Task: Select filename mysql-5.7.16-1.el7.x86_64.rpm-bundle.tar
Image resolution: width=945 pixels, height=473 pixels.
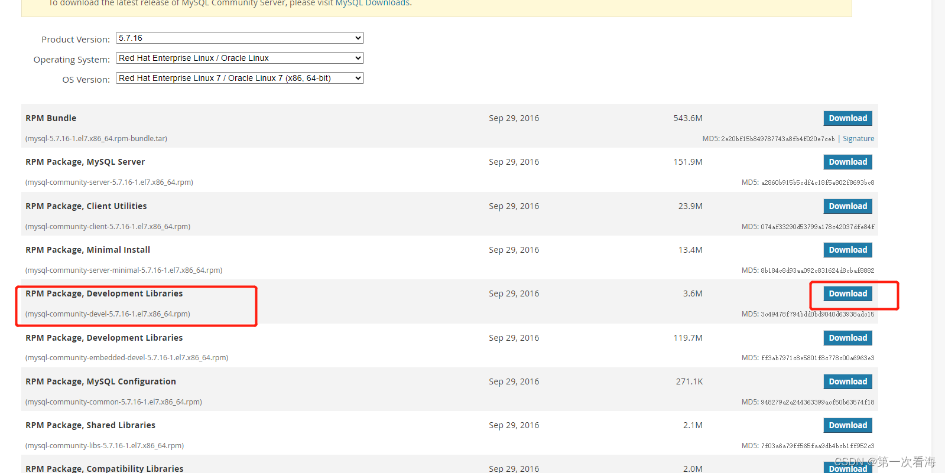Action: pyautogui.click(x=96, y=139)
